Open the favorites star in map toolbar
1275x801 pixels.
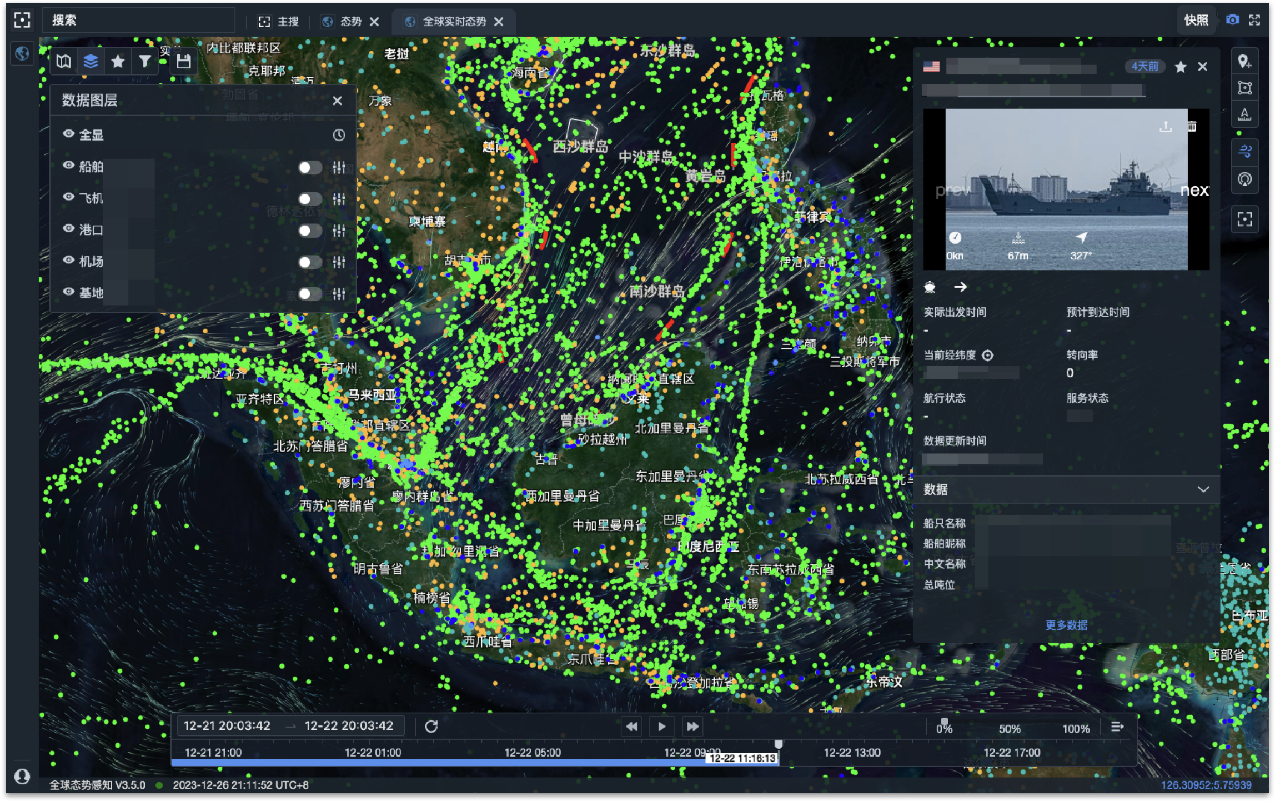[118, 62]
